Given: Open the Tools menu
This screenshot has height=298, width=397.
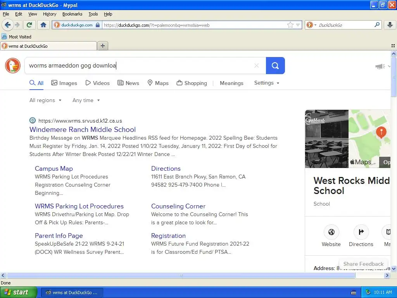Looking at the screenshot, I should tap(93, 14).
